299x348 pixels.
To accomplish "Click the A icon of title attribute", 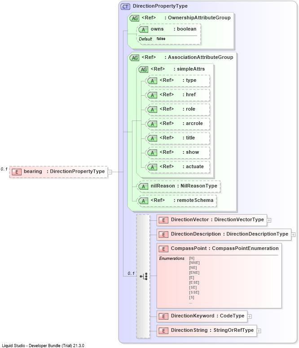I will click(152, 138).
